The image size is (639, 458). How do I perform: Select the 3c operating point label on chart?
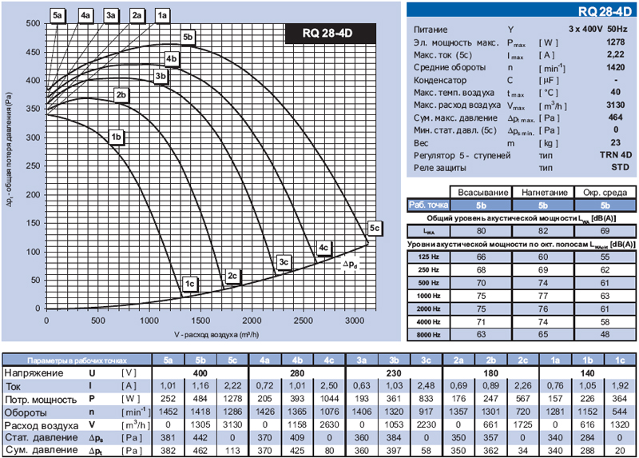(284, 262)
